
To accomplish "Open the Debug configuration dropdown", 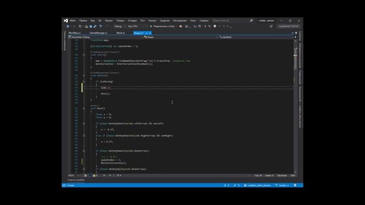I will [120, 26].
